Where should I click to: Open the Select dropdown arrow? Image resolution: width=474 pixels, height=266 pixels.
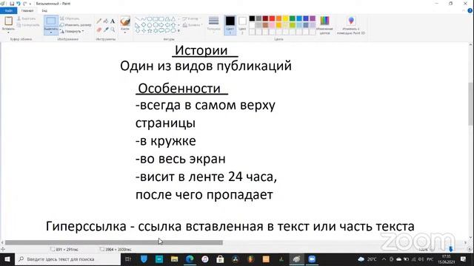click(x=51, y=33)
